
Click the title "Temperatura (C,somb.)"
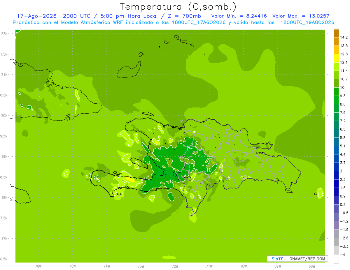178,7
